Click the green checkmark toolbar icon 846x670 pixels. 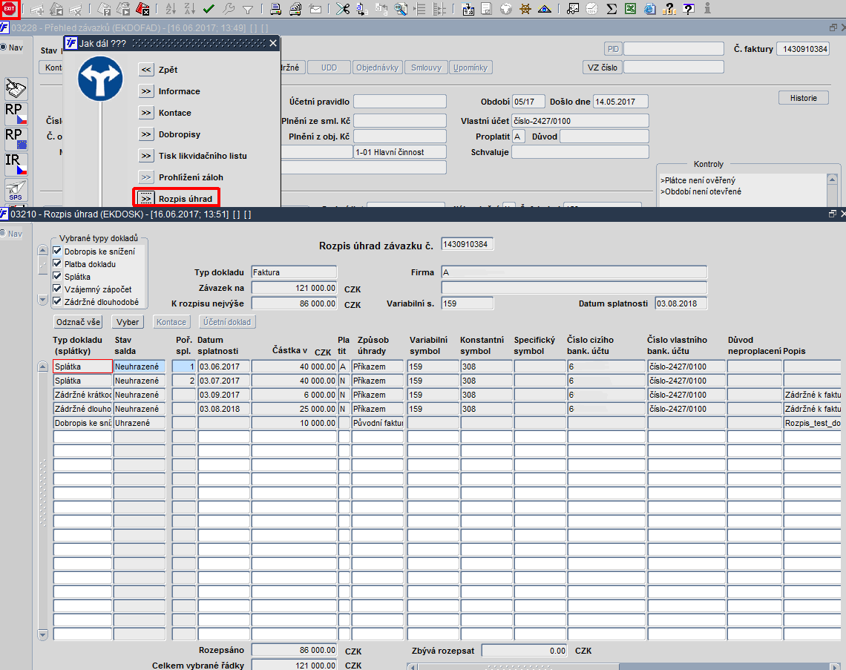209,10
